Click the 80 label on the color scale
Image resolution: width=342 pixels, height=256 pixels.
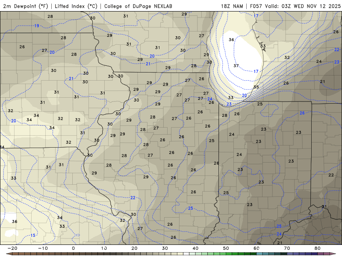click(318, 248)
